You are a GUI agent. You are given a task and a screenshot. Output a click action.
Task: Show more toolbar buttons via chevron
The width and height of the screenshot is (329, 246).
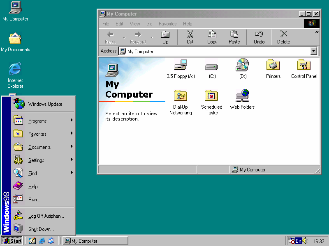click(317, 32)
